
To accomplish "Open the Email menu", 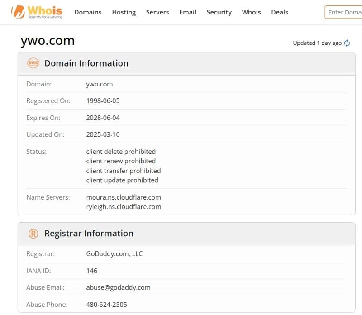I will (x=188, y=12).
